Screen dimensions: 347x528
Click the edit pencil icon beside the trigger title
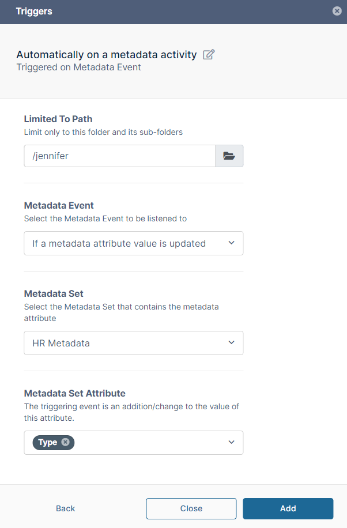[x=209, y=55]
